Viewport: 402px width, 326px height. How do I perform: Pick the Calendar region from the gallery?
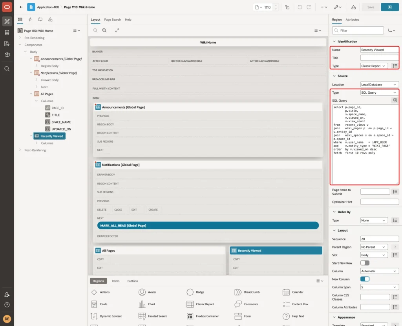coord(293,292)
